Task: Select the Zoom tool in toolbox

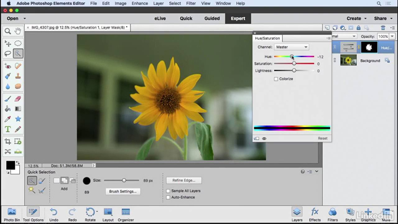Action: pos(7,31)
